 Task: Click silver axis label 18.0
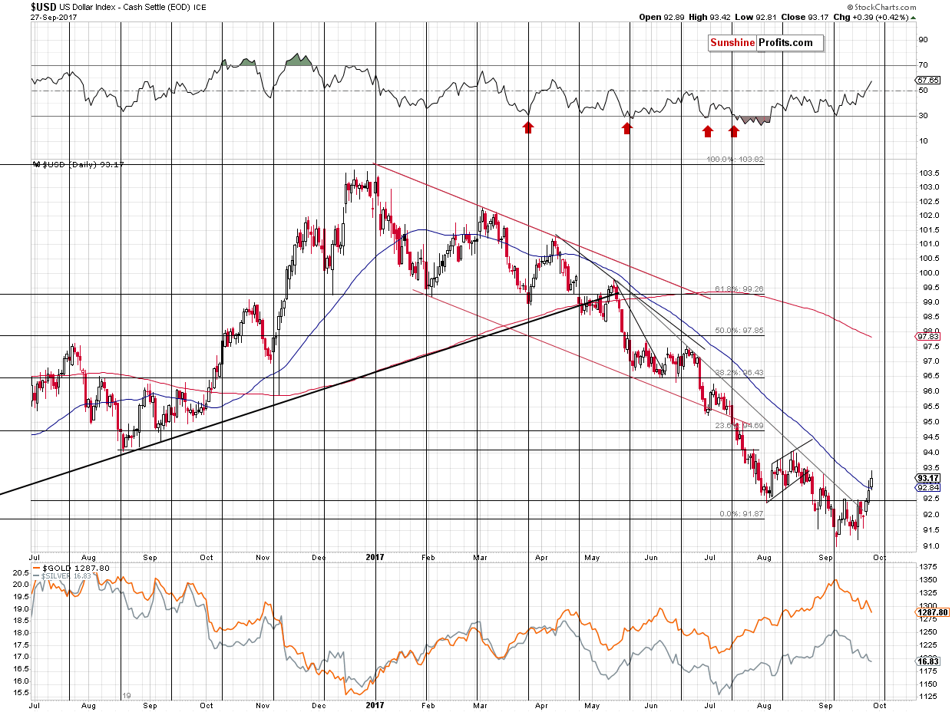(x=21, y=633)
